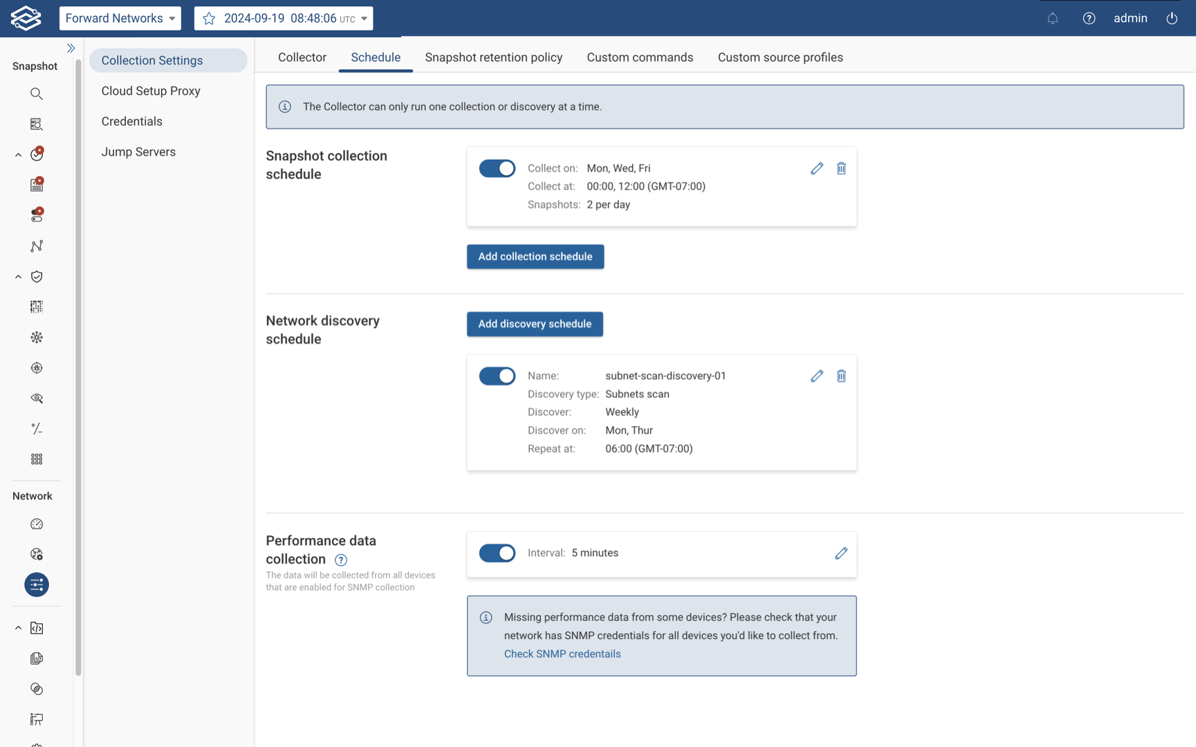Switch to Snapshot retention policy tab
Screen dimensions: 1196x747
[493, 57]
